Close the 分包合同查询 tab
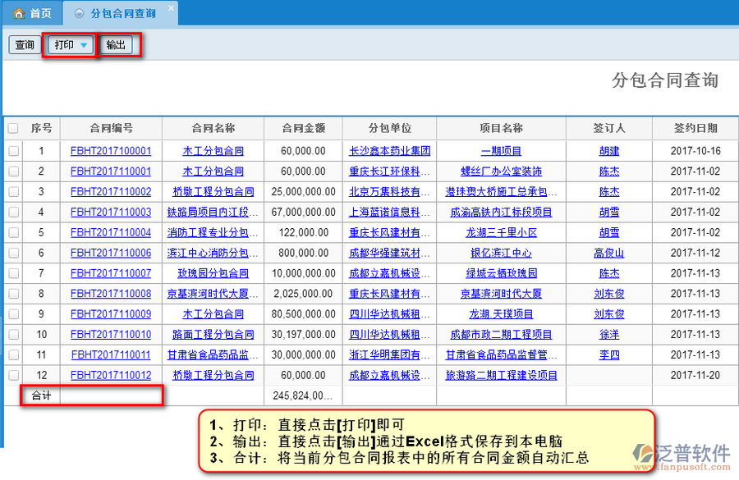This screenshot has width=739, height=480. pyautogui.click(x=171, y=8)
